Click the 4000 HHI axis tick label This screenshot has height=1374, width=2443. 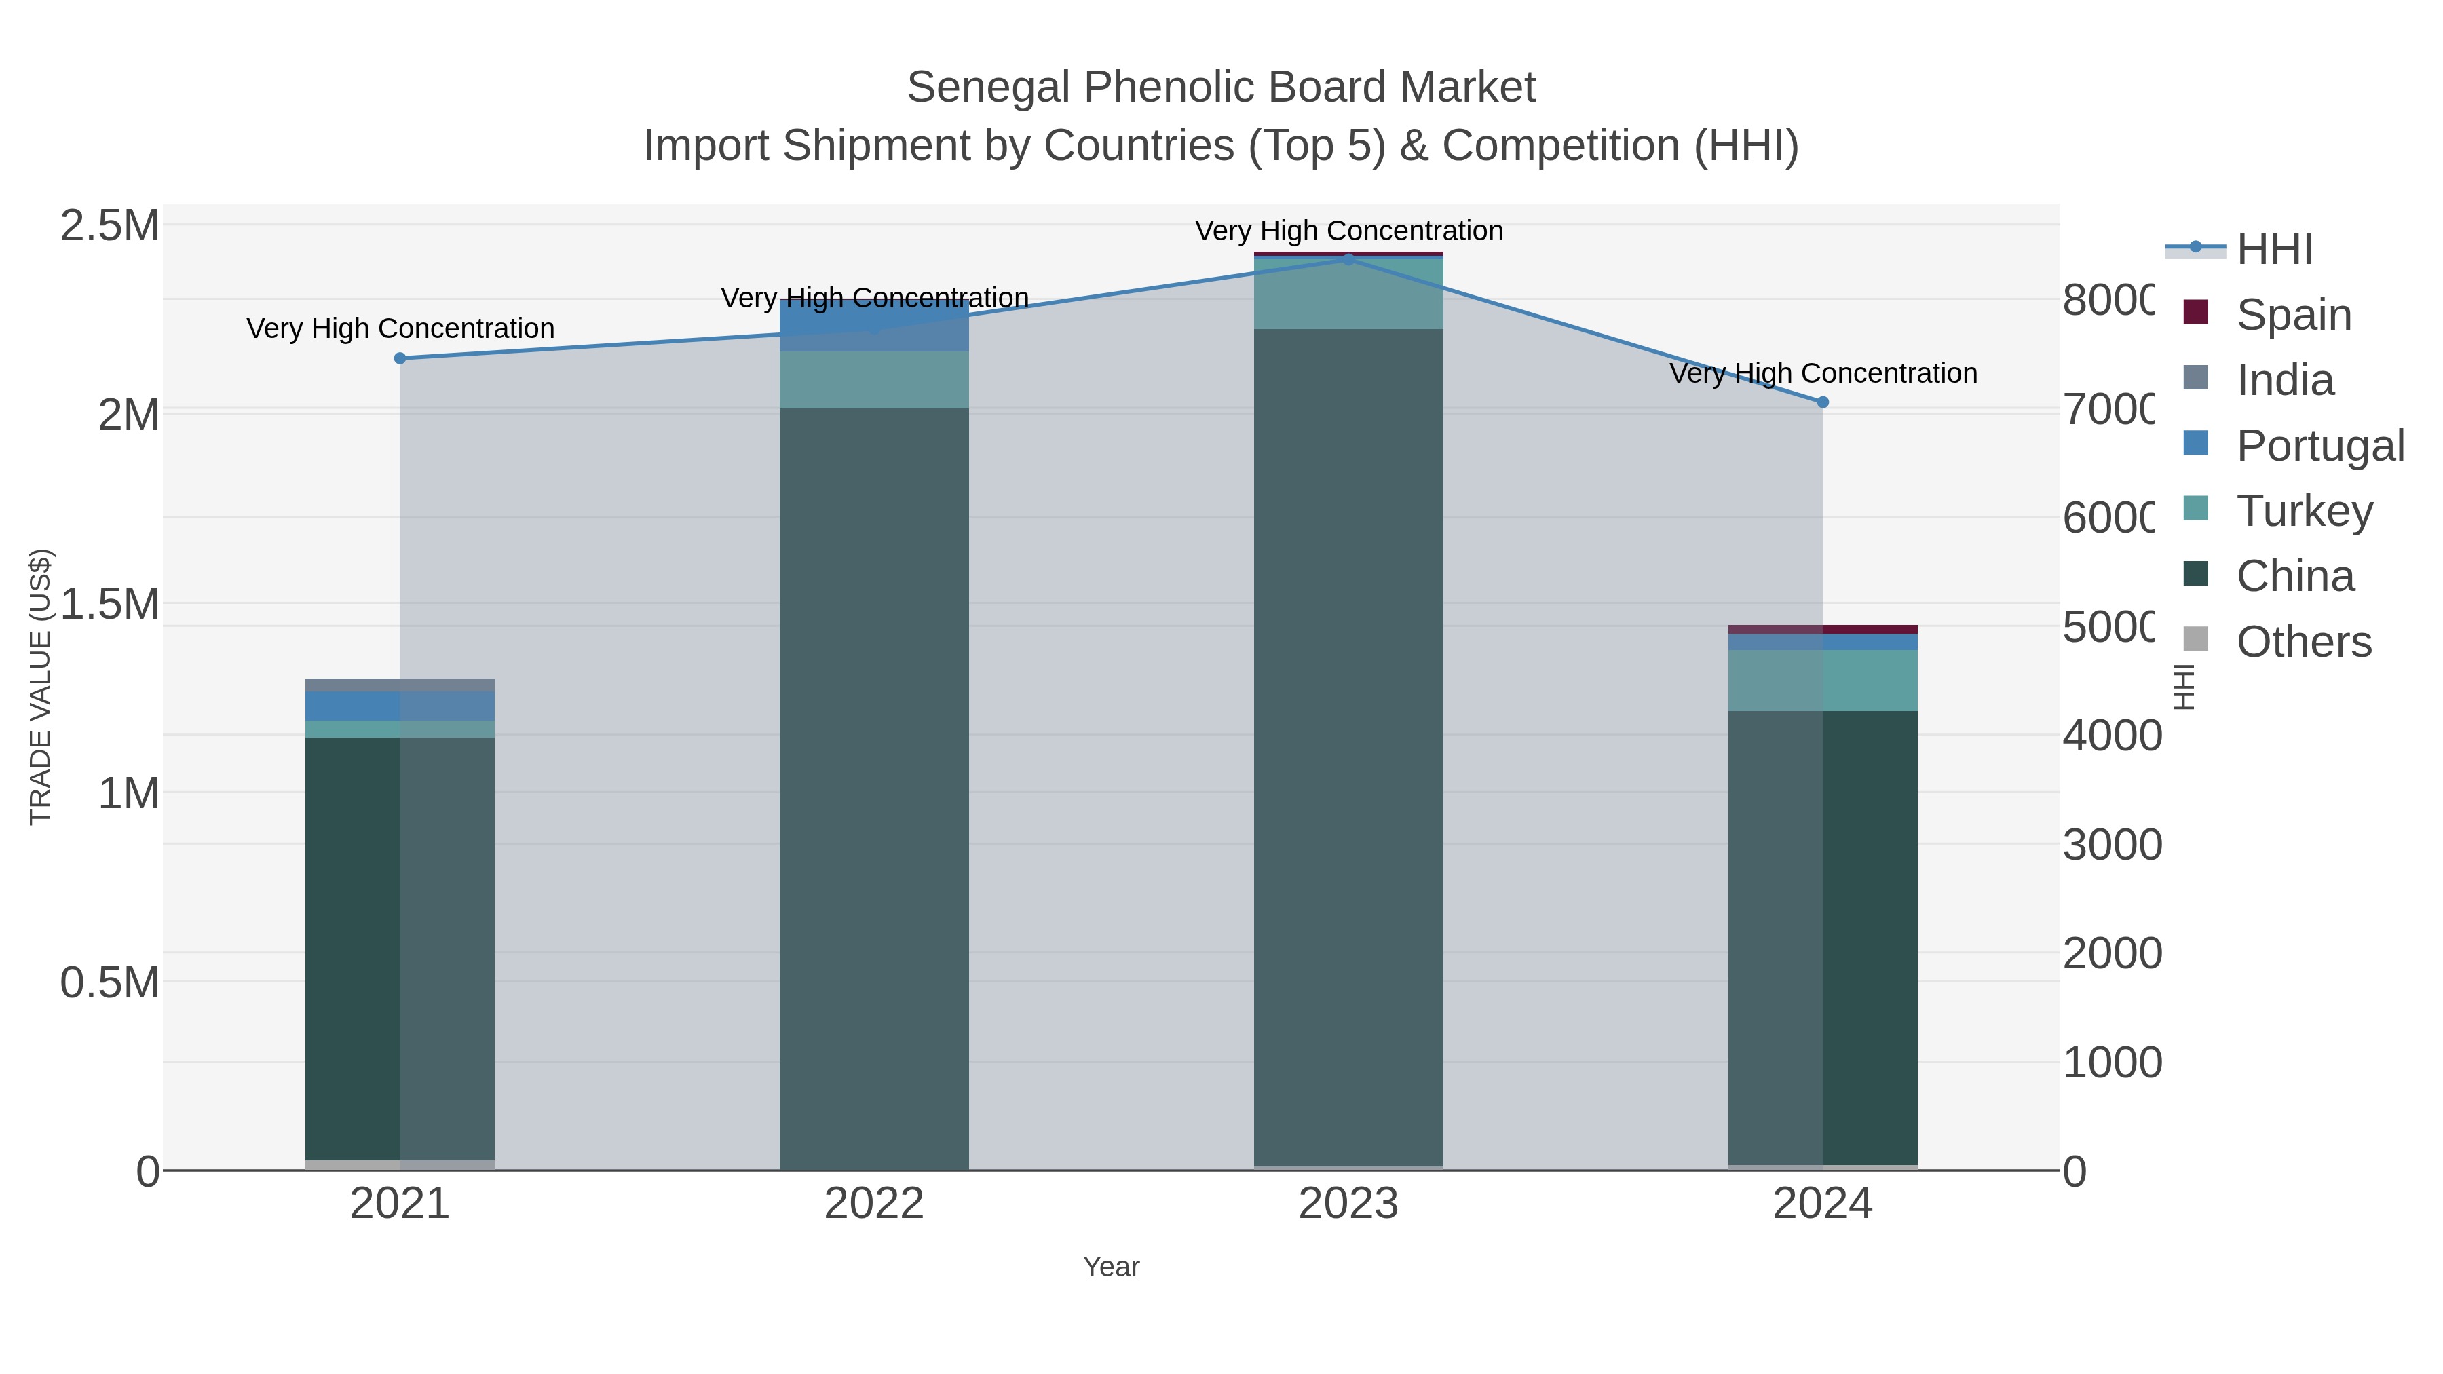[x=2112, y=736]
